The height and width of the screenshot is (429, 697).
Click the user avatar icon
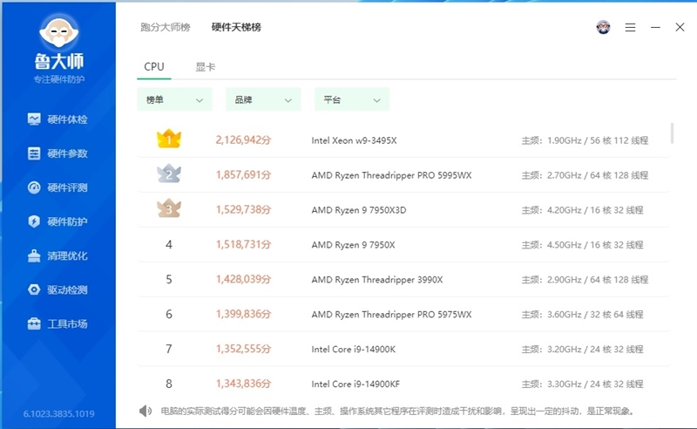603,27
